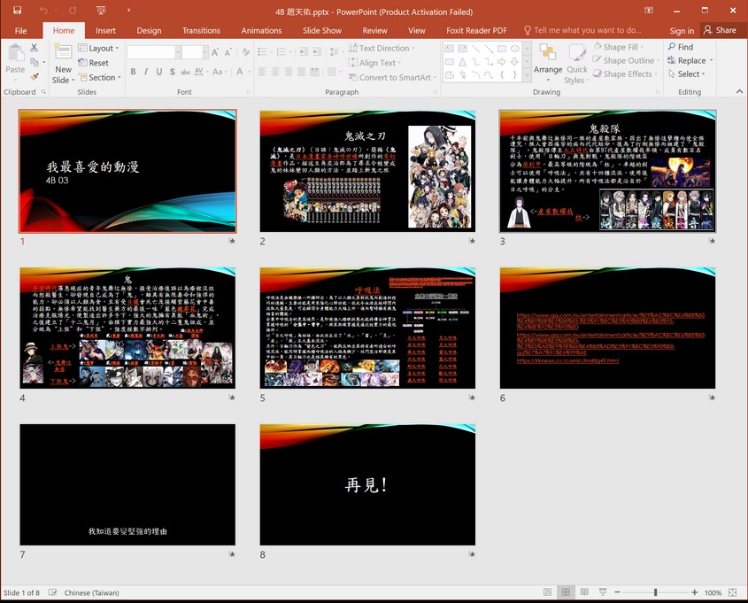Open Change Case Aa dropdown
Viewport: 748px width, 603px height.
pyautogui.click(x=220, y=72)
